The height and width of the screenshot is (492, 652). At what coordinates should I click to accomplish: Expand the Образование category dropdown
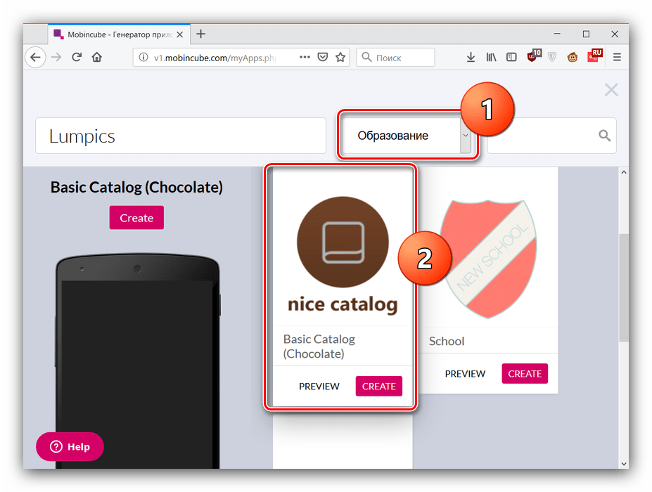pyautogui.click(x=465, y=136)
